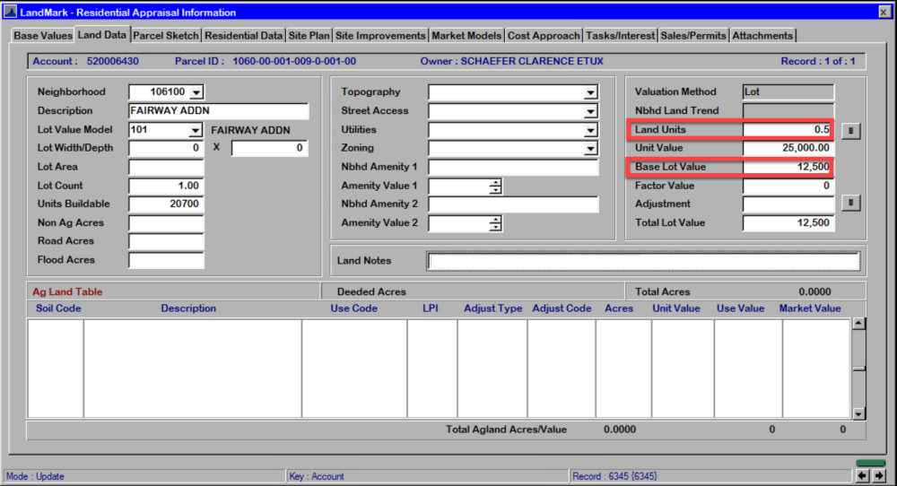The width and height of the screenshot is (897, 486).
Task: Open the Base Values tab
Action: point(43,36)
